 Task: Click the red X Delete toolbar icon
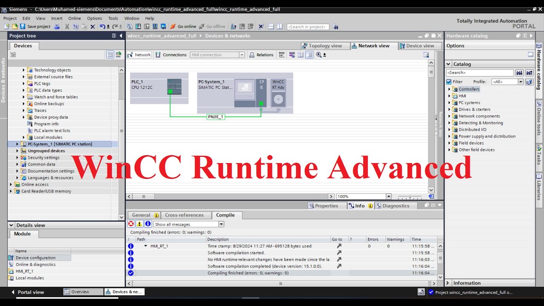click(92, 26)
